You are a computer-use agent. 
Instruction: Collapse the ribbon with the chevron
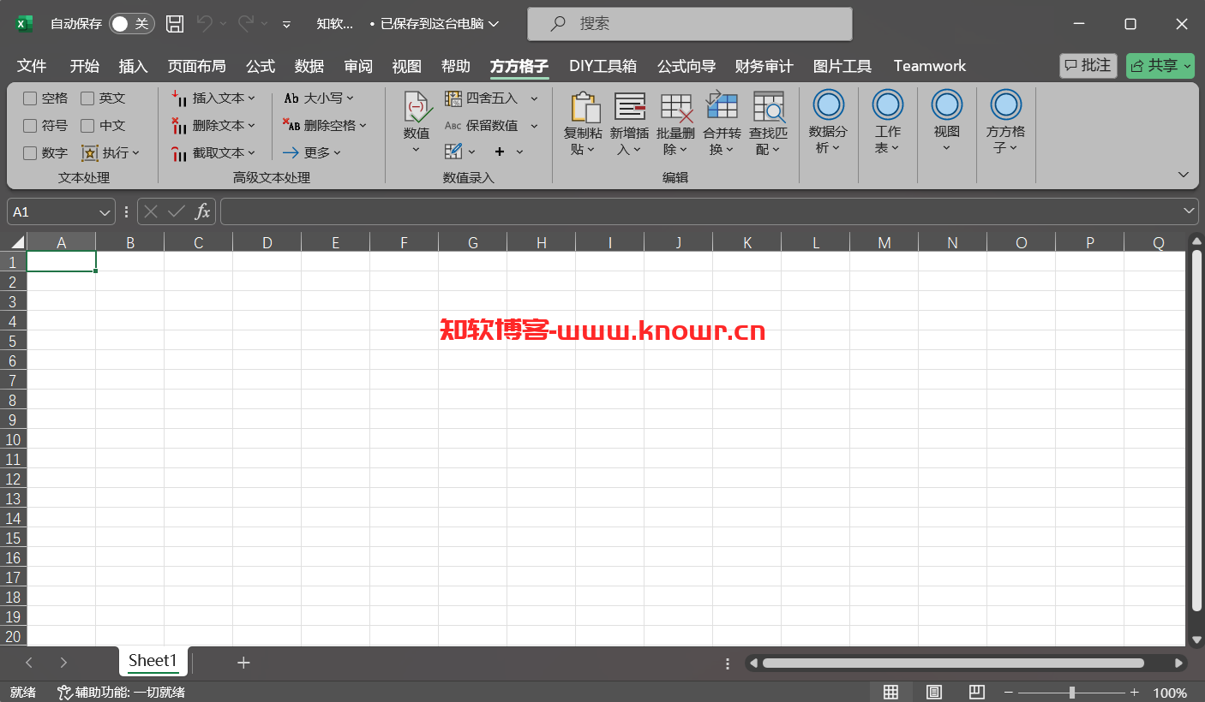(x=1184, y=175)
